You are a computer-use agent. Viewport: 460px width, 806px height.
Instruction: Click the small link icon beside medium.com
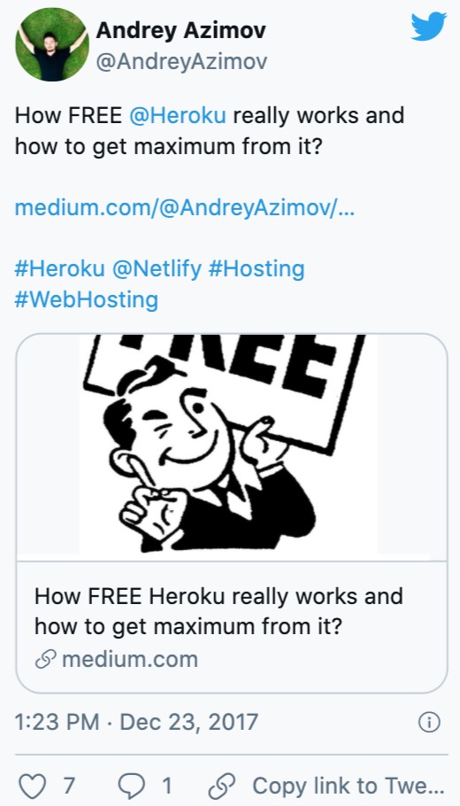pyautogui.click(x=44, y=660)
